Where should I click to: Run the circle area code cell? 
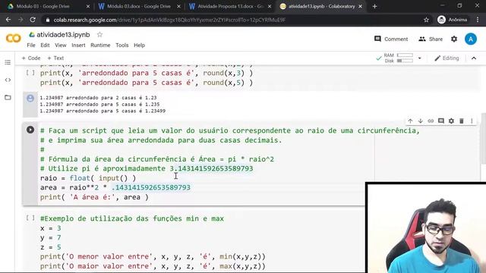click(x=30, y=130)
